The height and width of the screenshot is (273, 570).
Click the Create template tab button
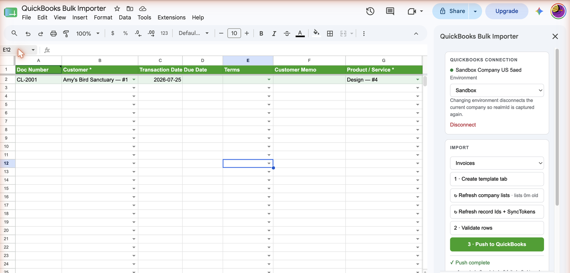pyautogui.click(x=497, y=179)
